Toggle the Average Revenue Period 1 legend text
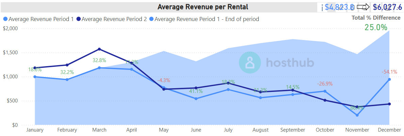 pos(41,19)
